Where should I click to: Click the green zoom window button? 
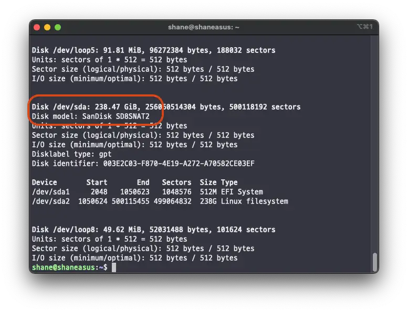pyautogui.click(x=58, y=27)
